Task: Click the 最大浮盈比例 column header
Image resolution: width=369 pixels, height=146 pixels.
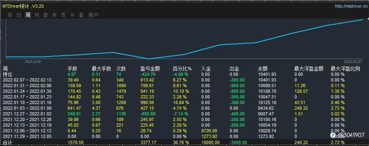Action: click(x=345, y=69)
